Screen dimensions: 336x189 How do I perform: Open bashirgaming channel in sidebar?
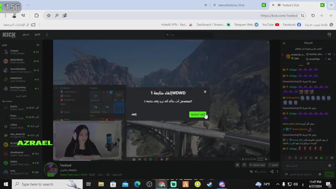click(21, 89)
